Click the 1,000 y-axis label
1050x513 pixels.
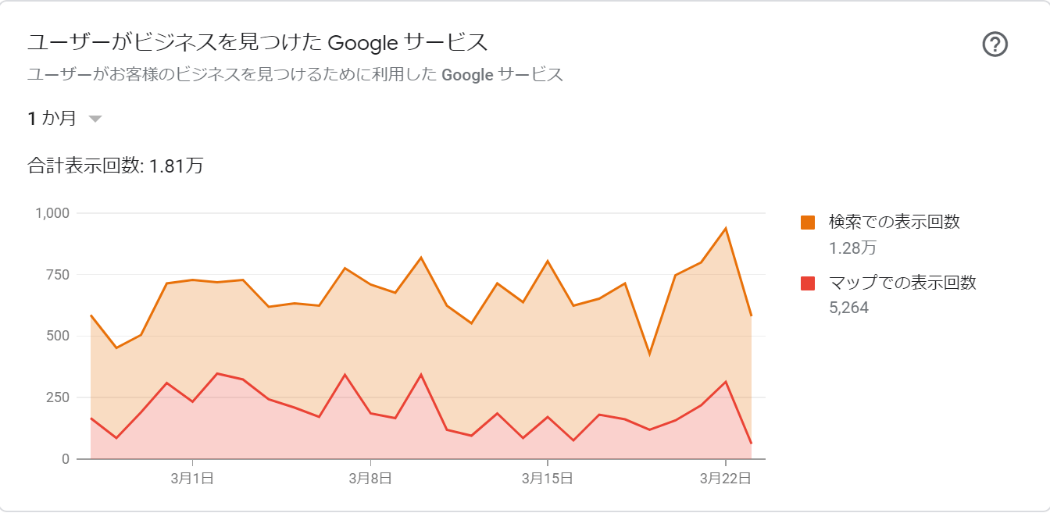[x=53, y=212]
